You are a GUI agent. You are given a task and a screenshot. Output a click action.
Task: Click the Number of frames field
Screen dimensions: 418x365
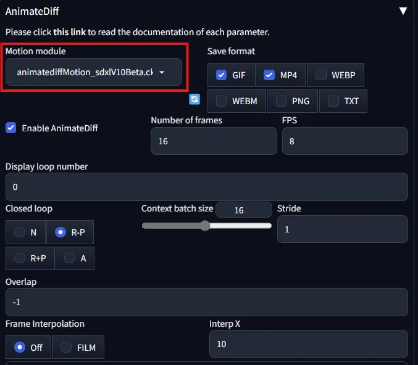pos(213,141)
